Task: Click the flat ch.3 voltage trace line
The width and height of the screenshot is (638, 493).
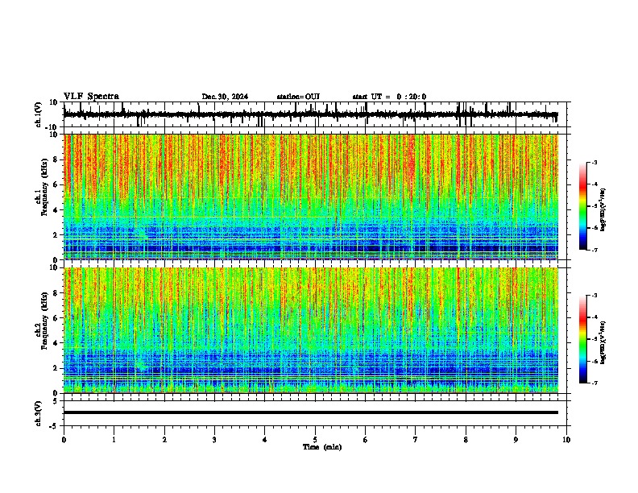Action: click(x=310, y=412)
